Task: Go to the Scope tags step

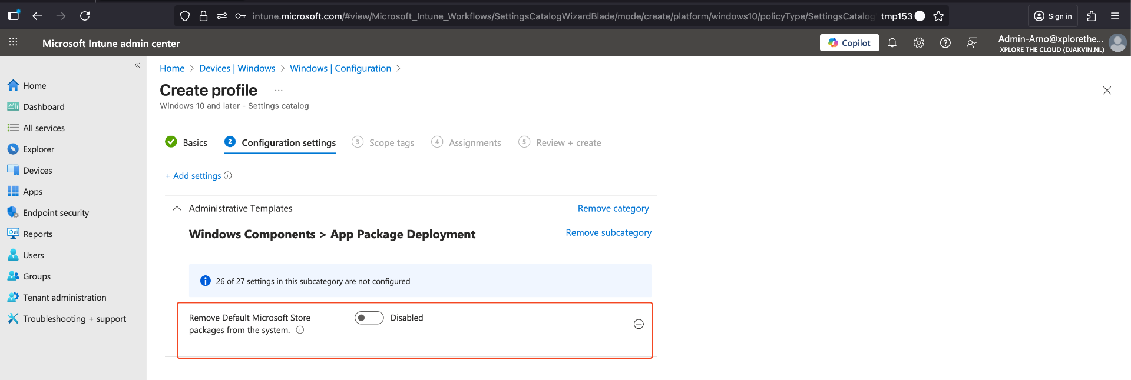Action: point(383,142)
